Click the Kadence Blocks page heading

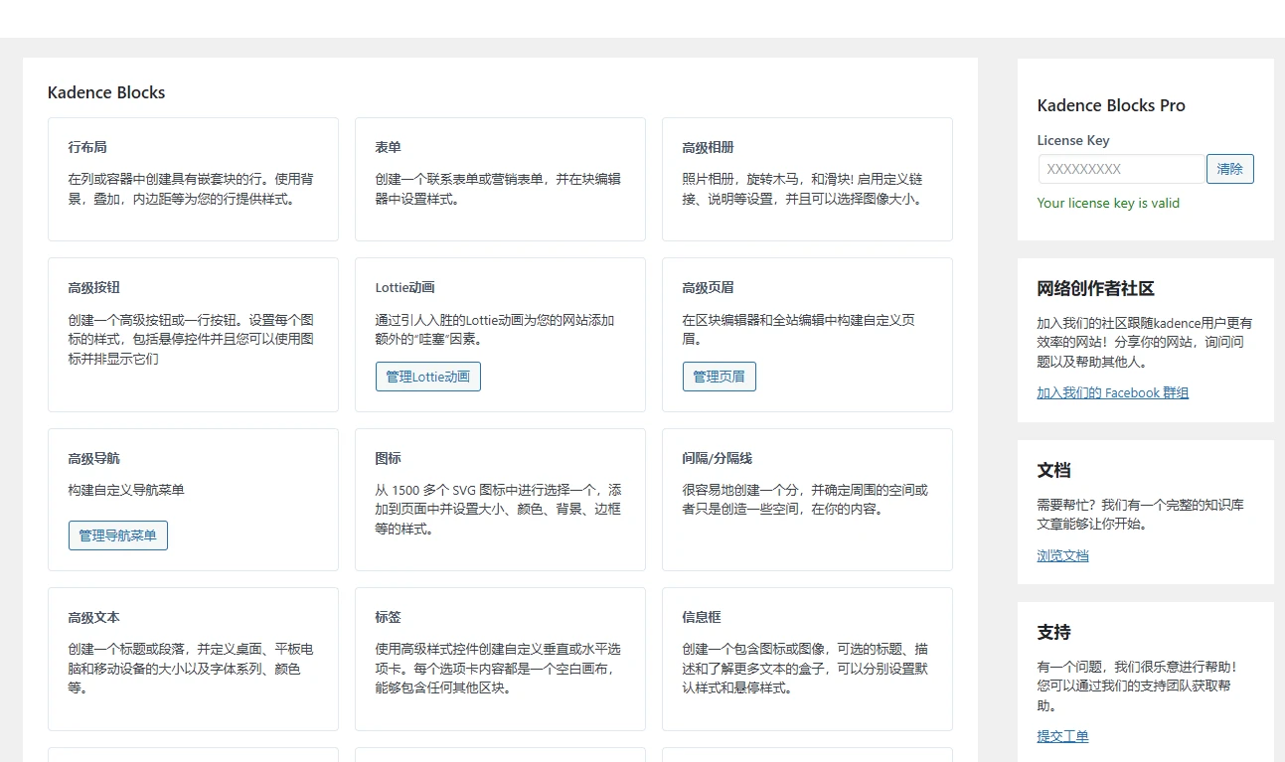tap(105, 92)
